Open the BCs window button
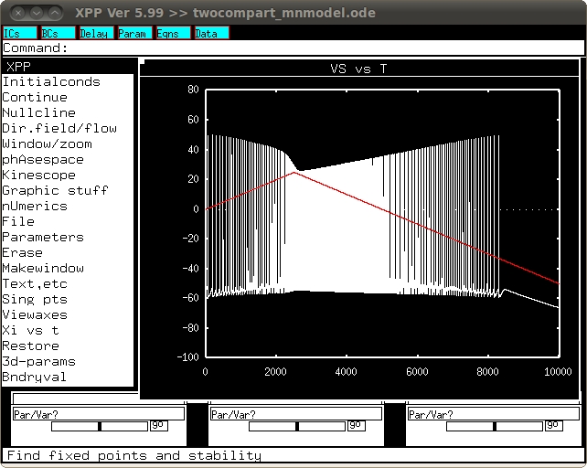 click(58, 33)
